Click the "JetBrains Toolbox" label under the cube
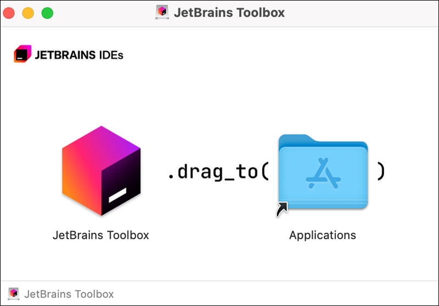The image size is (439, 306). point(101,235)
